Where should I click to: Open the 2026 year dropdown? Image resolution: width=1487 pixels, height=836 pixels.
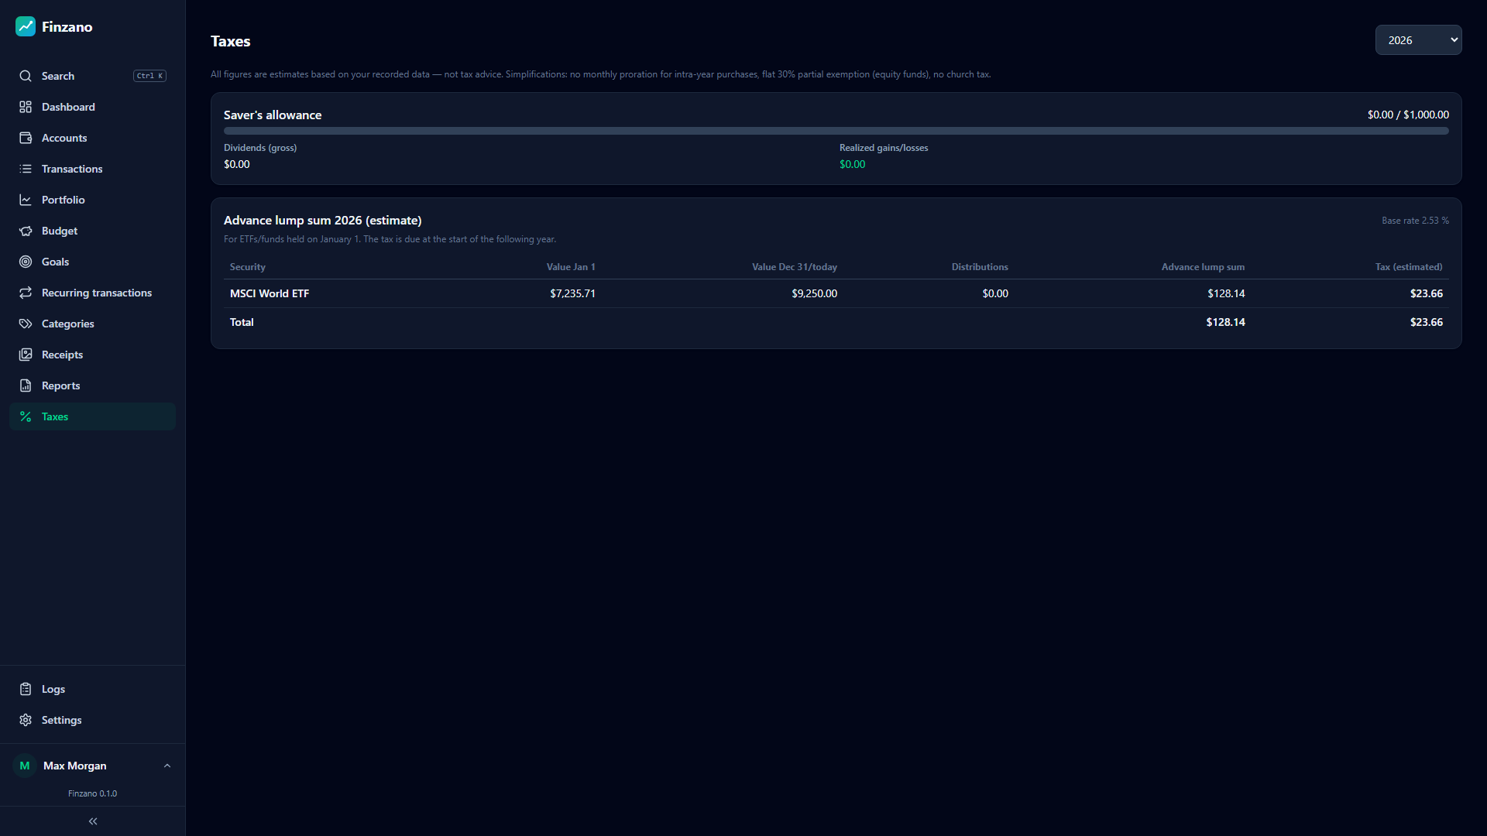click(1418, 40)
